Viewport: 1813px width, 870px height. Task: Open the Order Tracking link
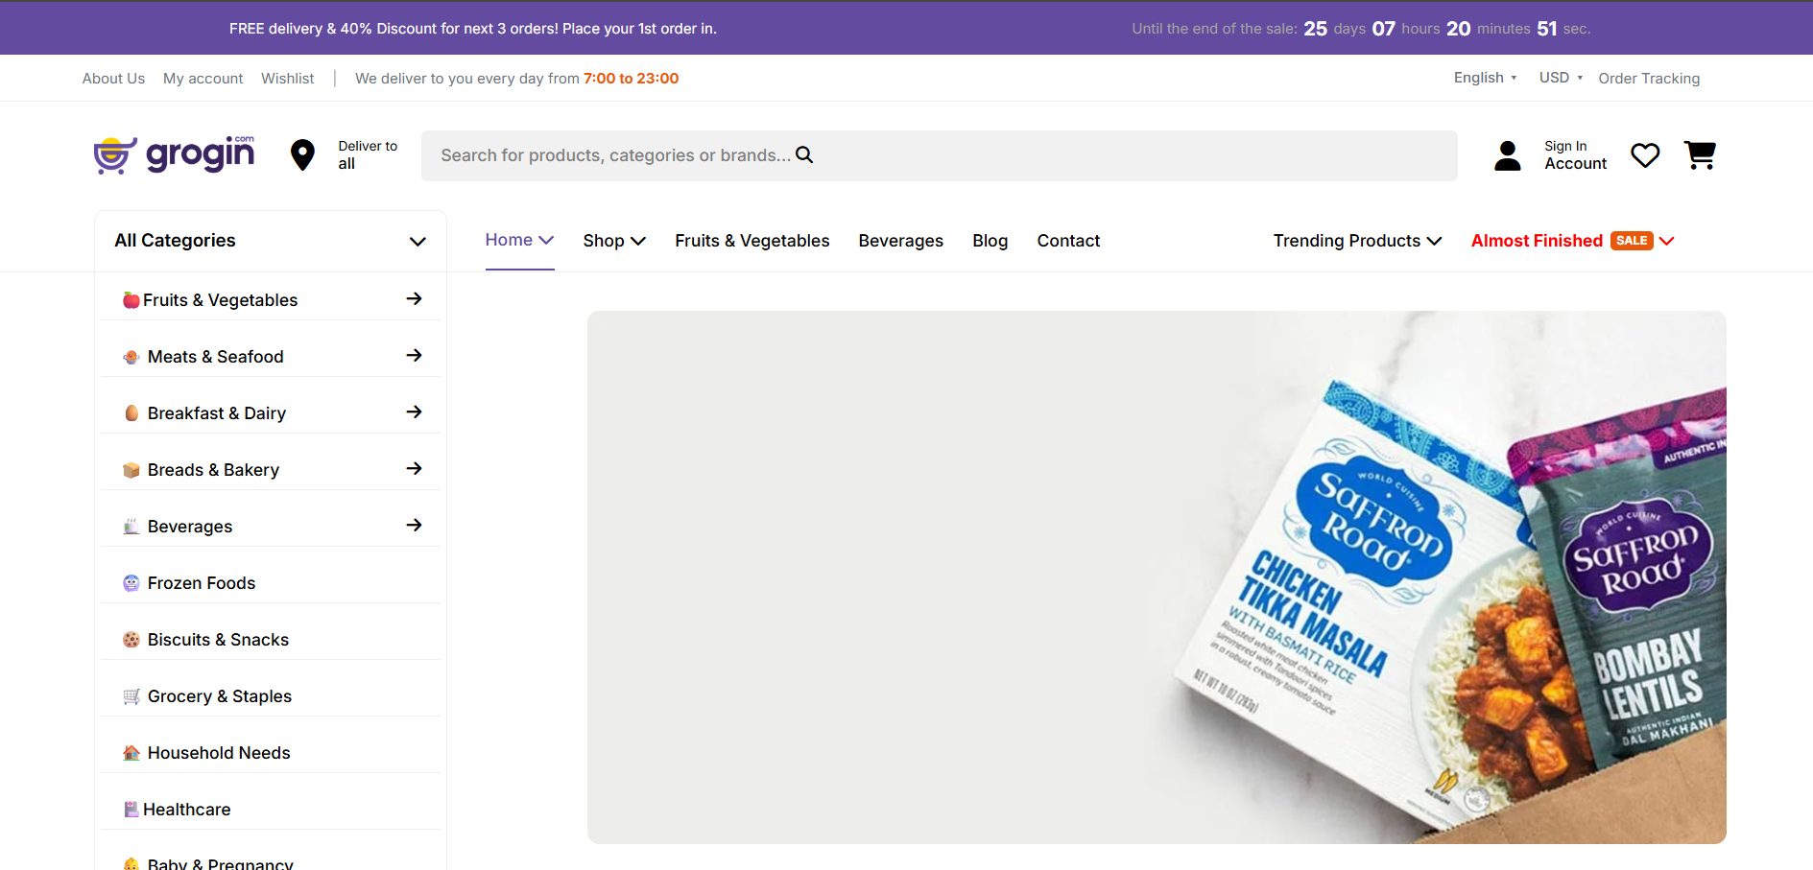point(1648,79)
